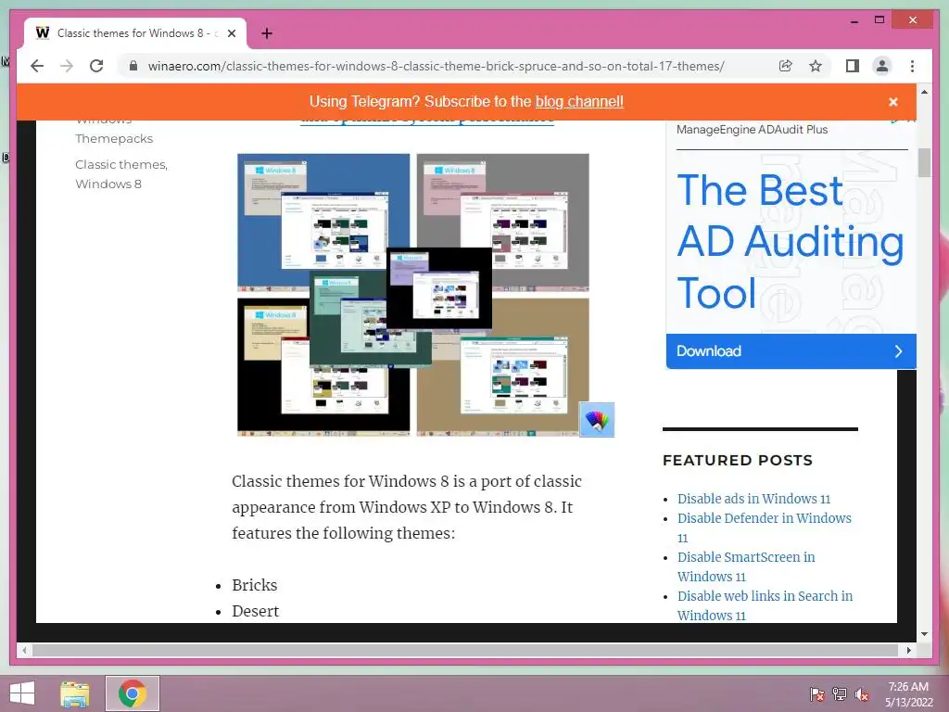Select the Classic themes for Windows 8 tab
949x712 pixels.
[135, 33]
